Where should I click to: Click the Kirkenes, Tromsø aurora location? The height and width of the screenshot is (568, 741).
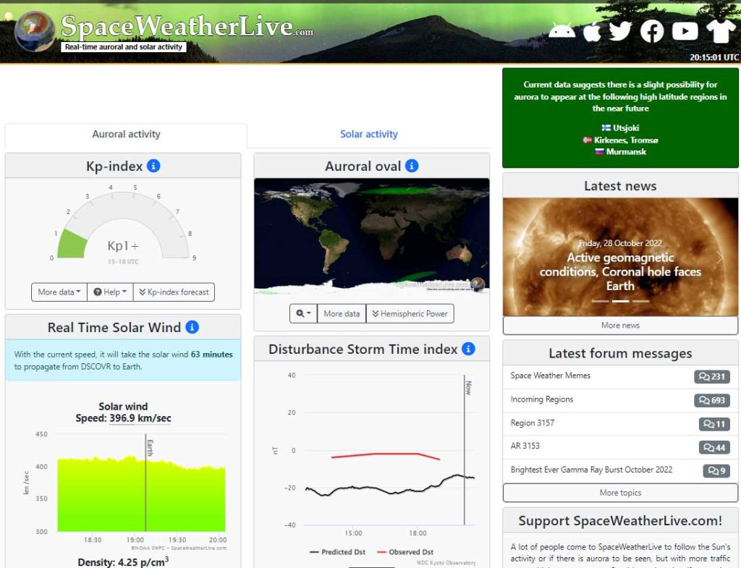pos(620,140)
